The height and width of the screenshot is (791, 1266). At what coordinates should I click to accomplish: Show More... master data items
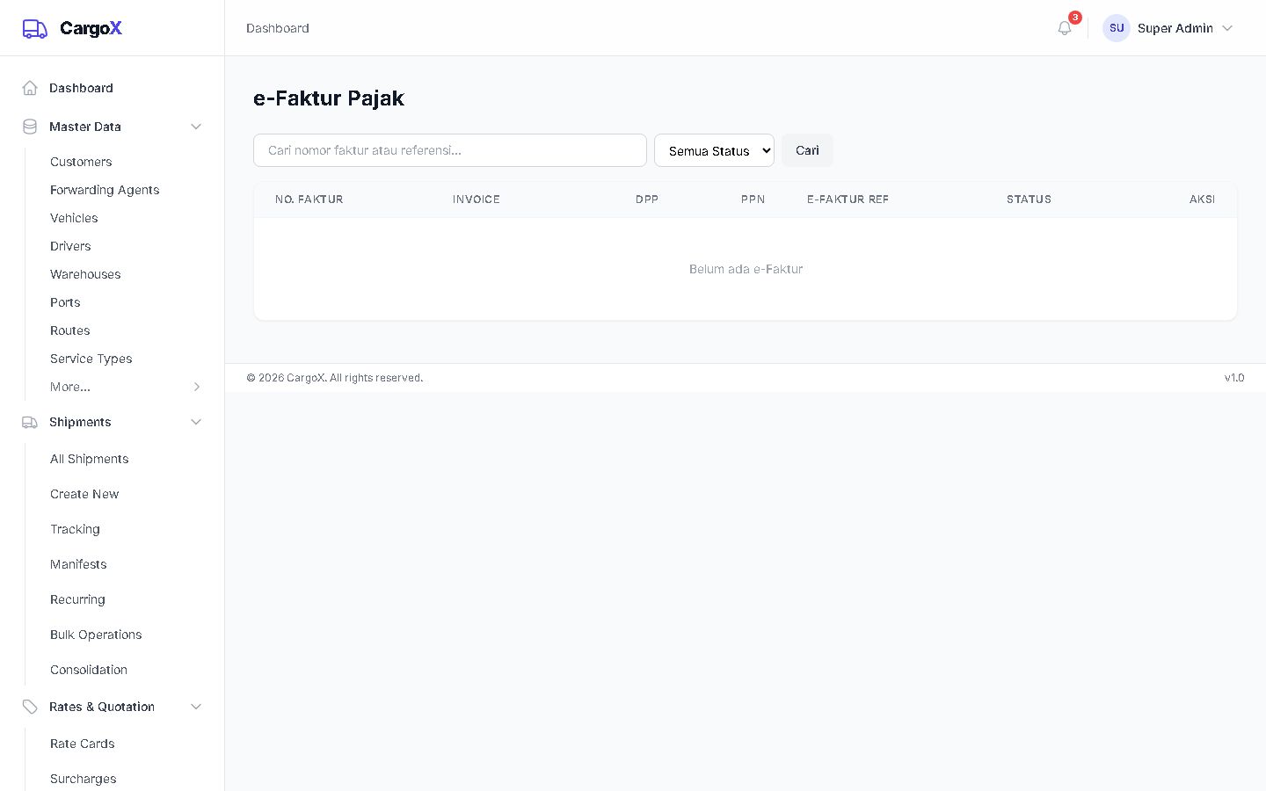pos(70,387)
